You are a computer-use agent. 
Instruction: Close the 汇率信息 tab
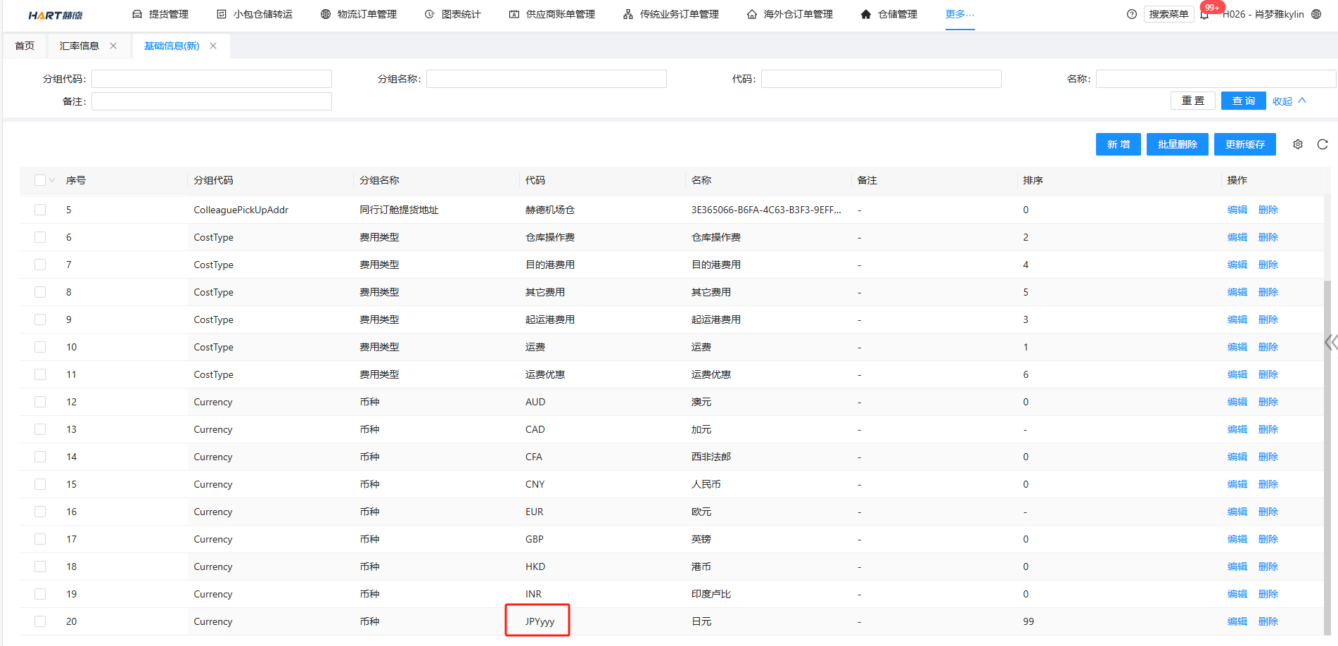click(x=113, y=46)
